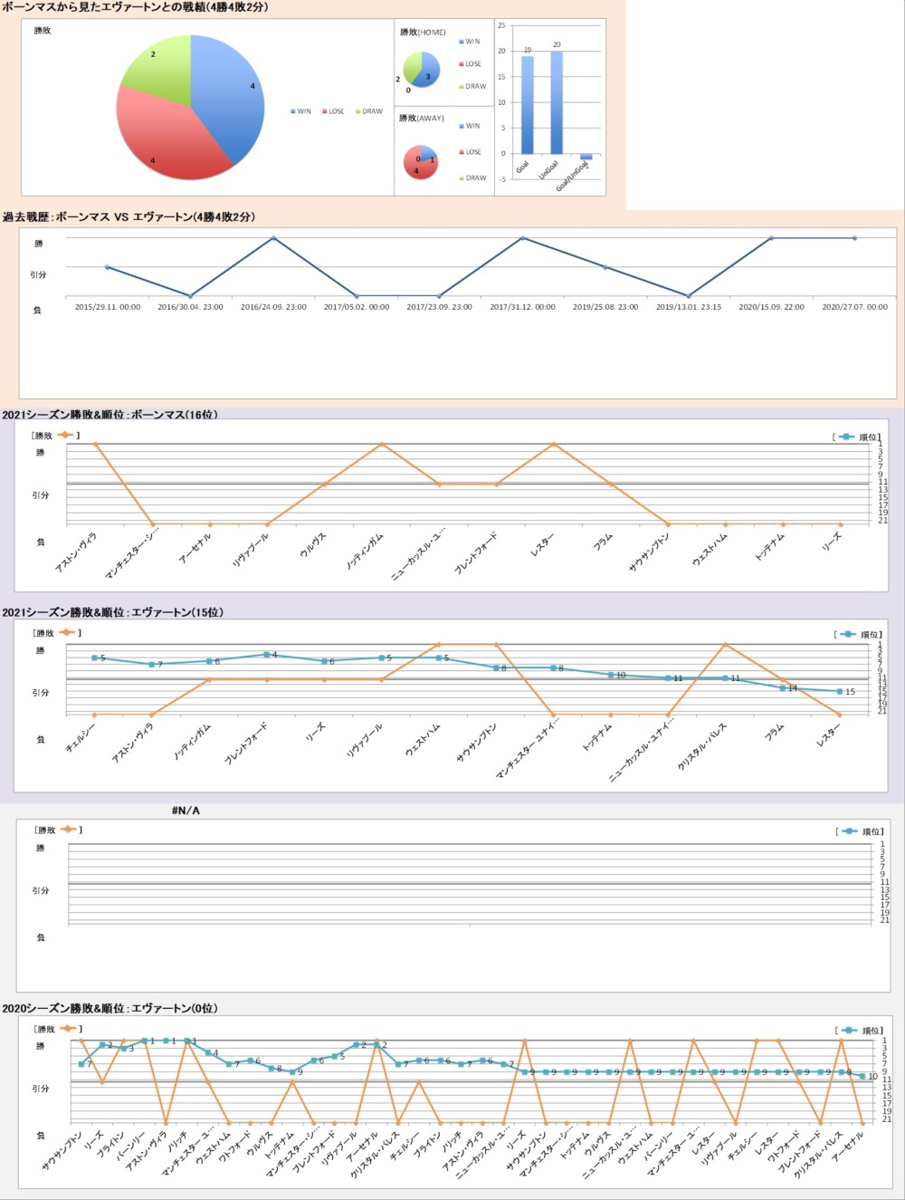Select the heading 2021シーズン勝敗&順位:エヴァートン(15位)

(112, 612)
